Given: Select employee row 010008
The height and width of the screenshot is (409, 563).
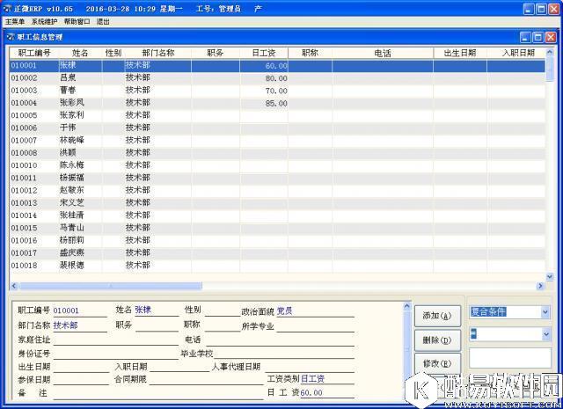Looking at the screenshot, I should [277, 153].
